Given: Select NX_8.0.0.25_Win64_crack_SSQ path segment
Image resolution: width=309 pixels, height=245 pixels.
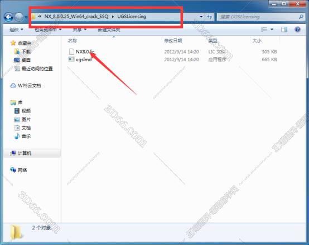Looking at the screenshot, I should point(76,17).
